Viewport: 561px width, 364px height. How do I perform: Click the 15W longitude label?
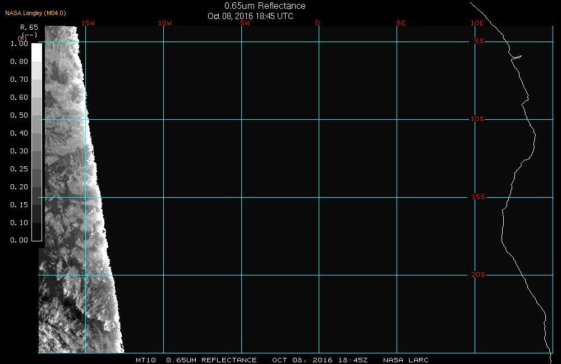click(87, 23)
